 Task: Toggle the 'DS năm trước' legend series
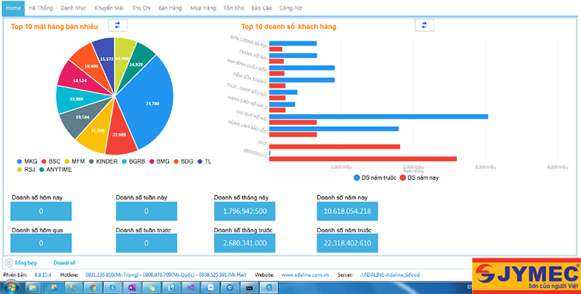pos(377,177)
